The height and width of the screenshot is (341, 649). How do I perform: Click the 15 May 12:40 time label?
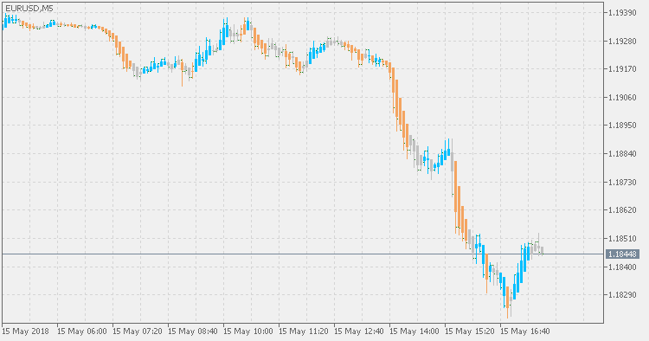[x=359, y=331]
